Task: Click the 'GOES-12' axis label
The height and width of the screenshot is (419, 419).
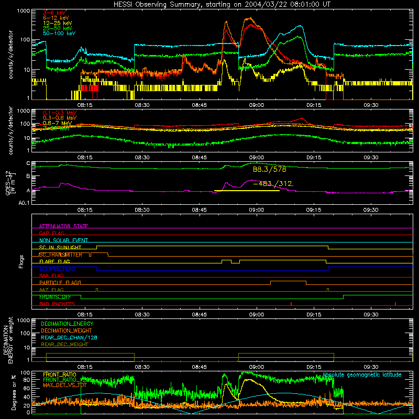Action: [x=8, y=183]
